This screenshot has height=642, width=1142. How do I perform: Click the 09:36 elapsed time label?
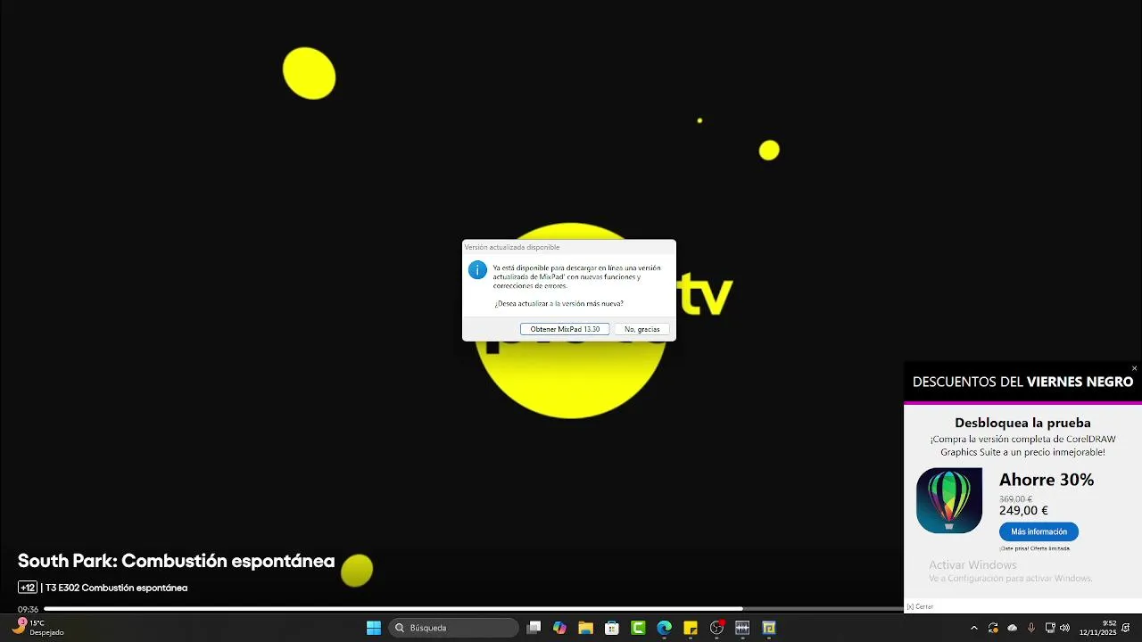click(28, 610)
